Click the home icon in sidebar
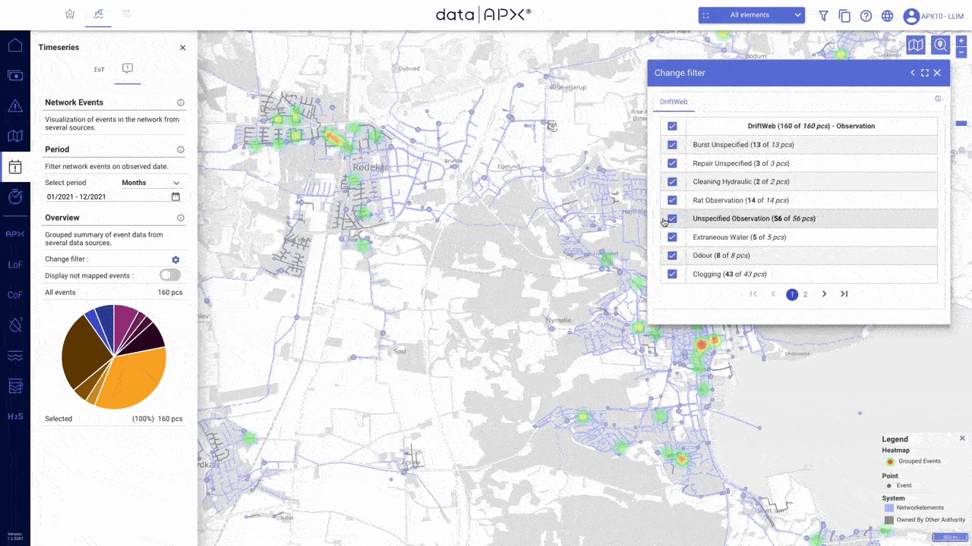The image size is (972, 546). pos(15,45)
